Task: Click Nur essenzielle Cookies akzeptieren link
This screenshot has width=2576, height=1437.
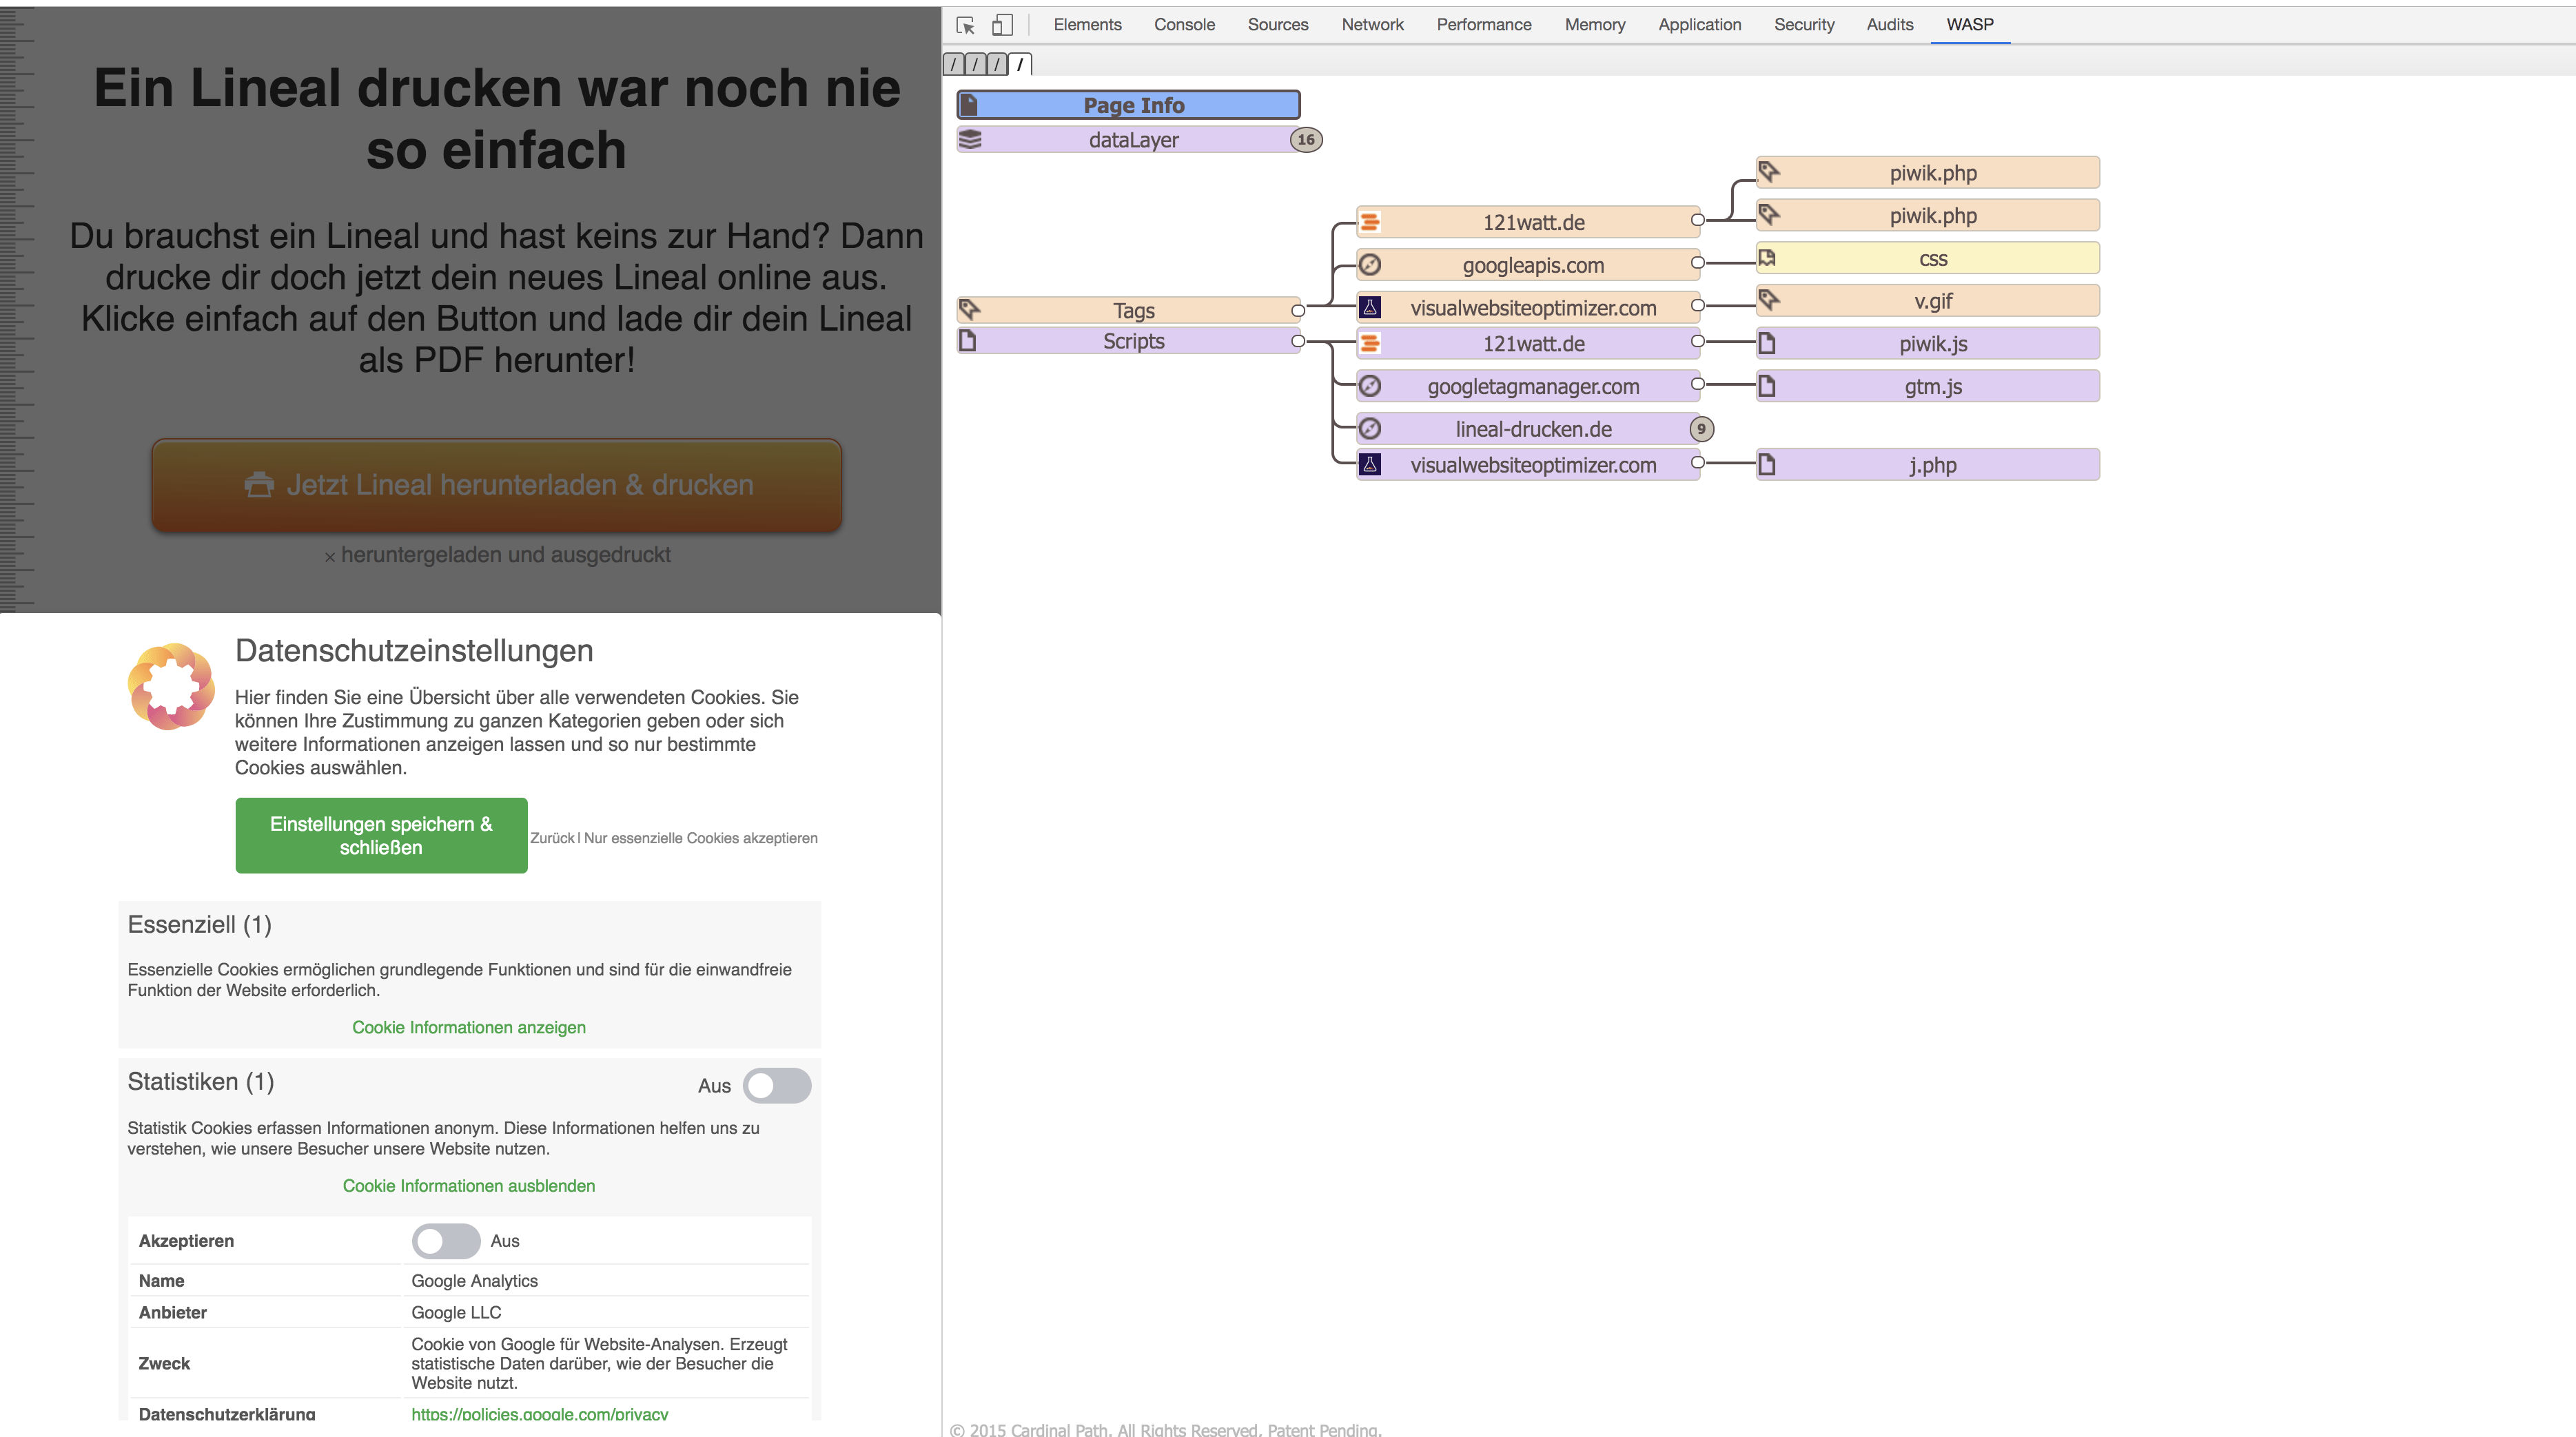Action: (x=700, y=838)
